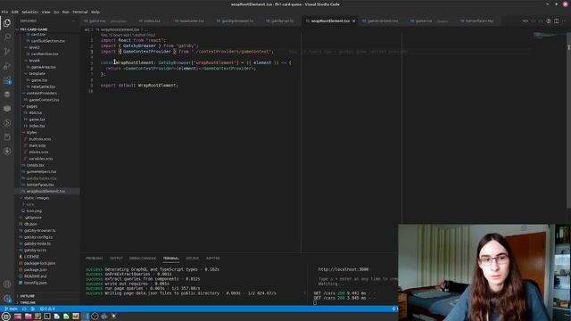Image resolution: width=571 pixels, height=321 pixels.
Task: Click the Explorer more actions ellipsis
Action: pyautogui.click(x=73, y=21)
